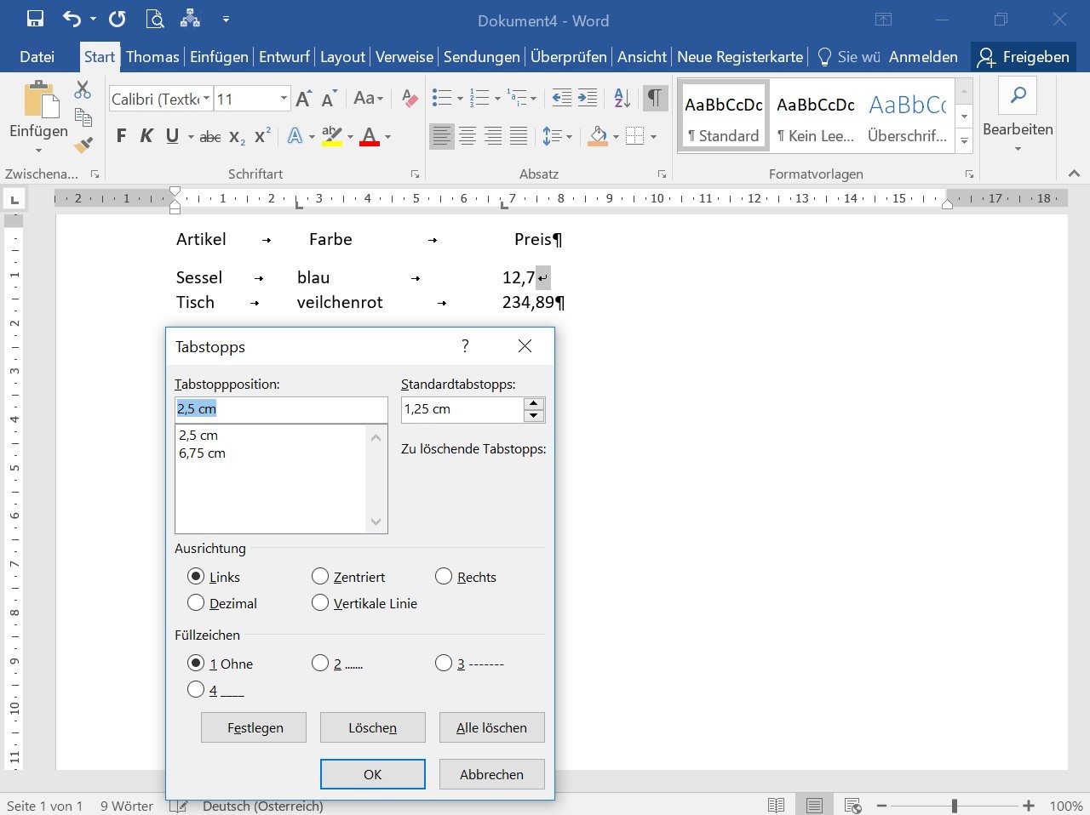Select the center alignment icon

[x=467, y=136]
